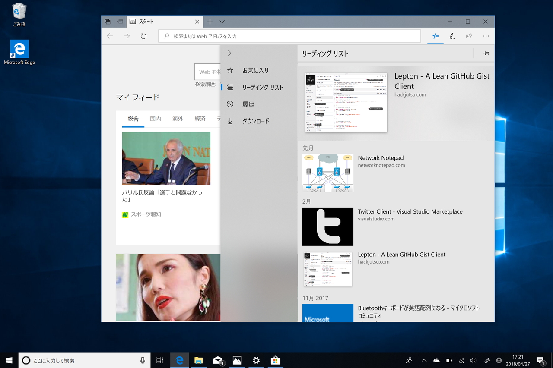This screenshot has width=553, height=368.
Task: Select the スタート tab
Action: tap(164, 22)
